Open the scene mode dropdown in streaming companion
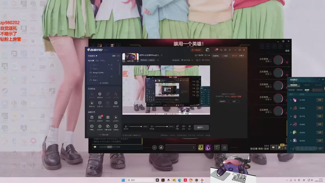 point(93,56)
